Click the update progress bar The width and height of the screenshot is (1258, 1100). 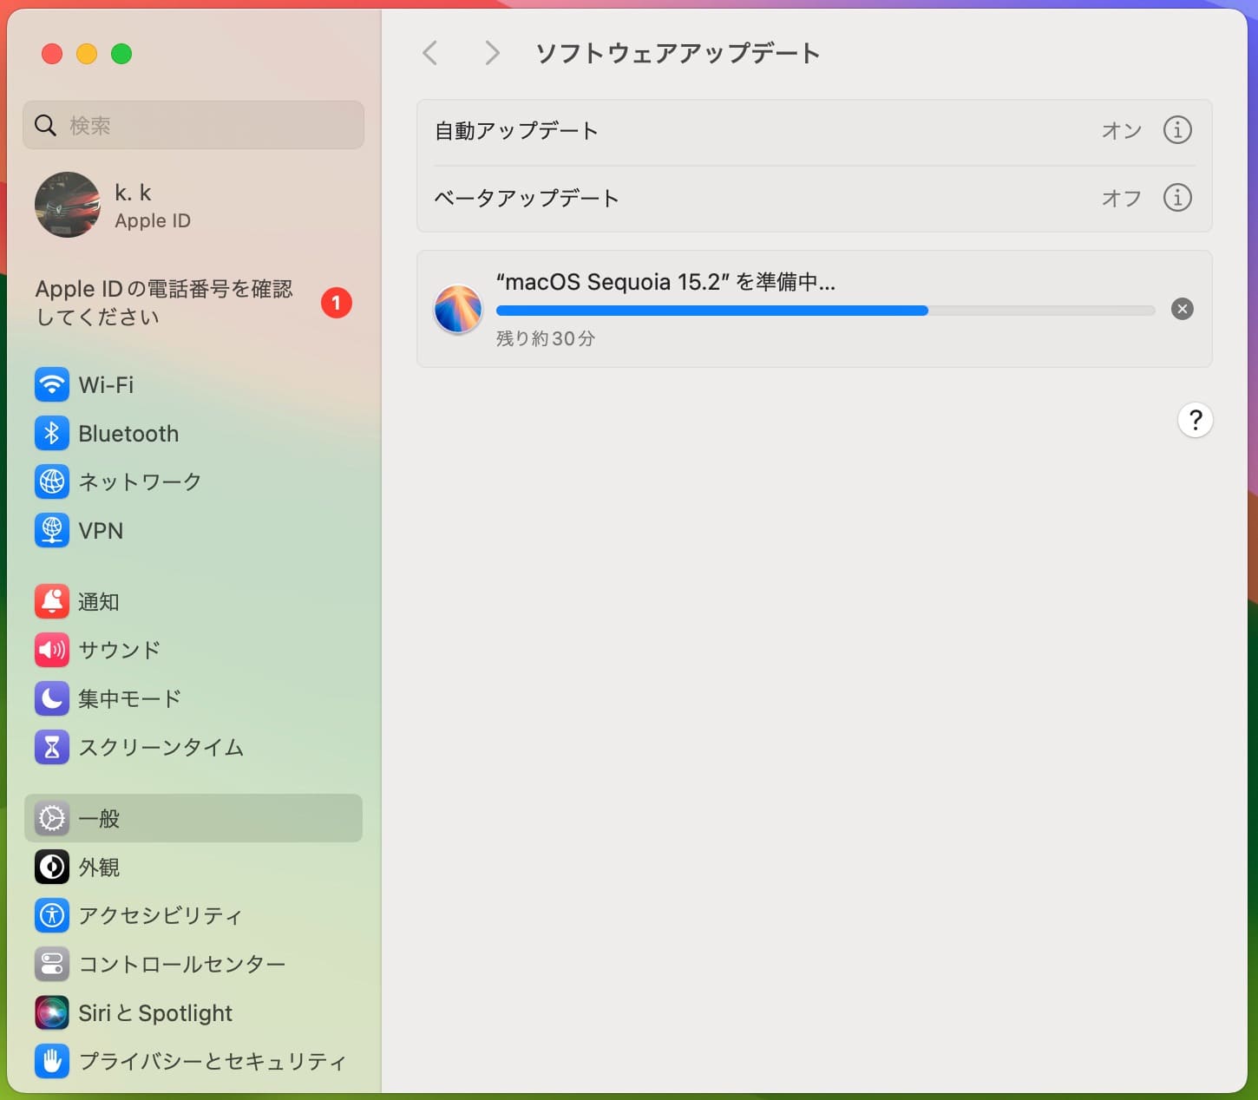[x=825, y=311]
